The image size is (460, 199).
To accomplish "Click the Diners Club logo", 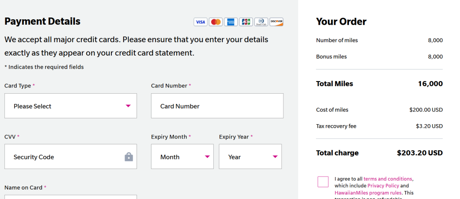I will pos(261,22).
